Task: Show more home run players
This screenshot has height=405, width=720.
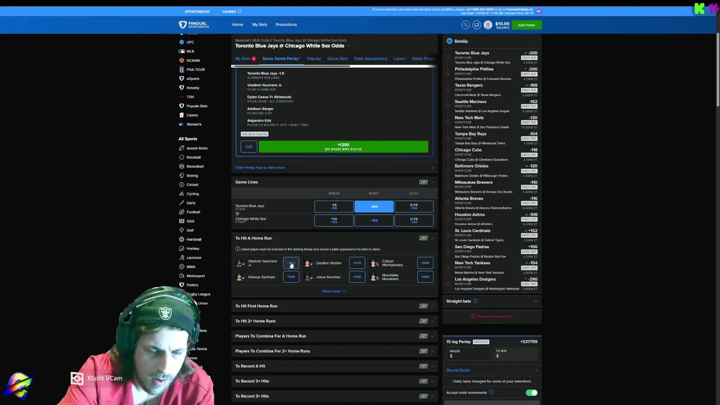Action: [334, 291]
